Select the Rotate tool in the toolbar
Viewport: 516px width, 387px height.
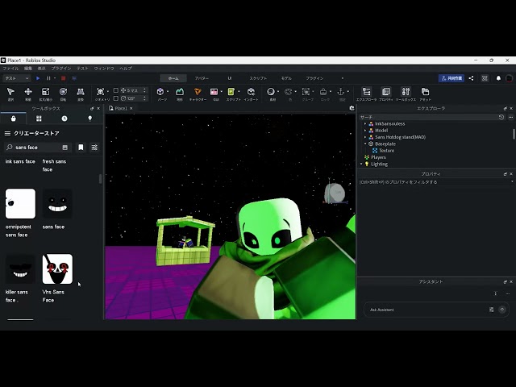point(63,93)
